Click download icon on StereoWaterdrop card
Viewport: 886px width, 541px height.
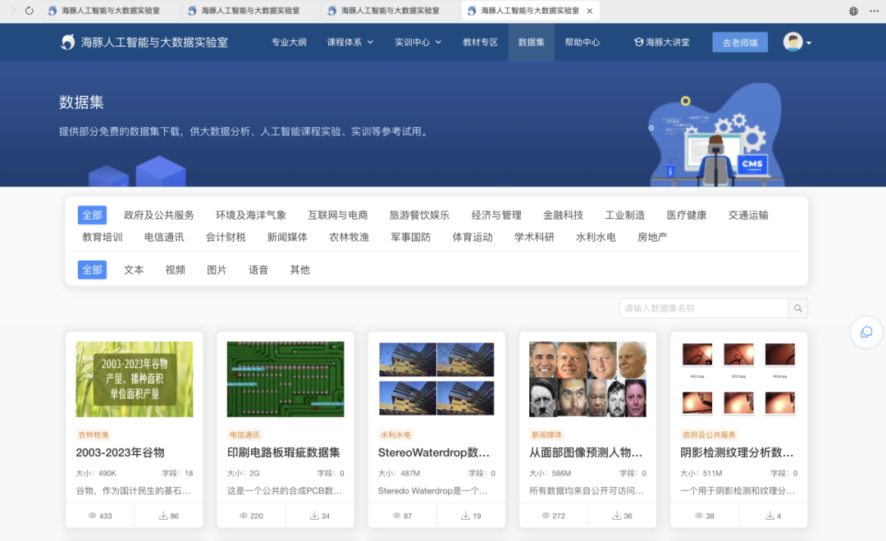click(x=465, y=516)
